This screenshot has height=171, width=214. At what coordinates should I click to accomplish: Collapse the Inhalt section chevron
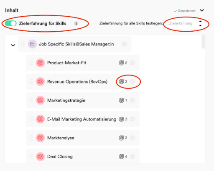[x=202, y=10]
